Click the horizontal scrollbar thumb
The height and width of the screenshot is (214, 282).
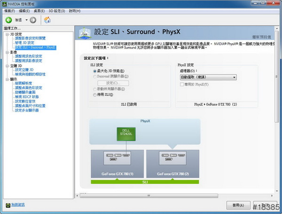pos(149,196)
